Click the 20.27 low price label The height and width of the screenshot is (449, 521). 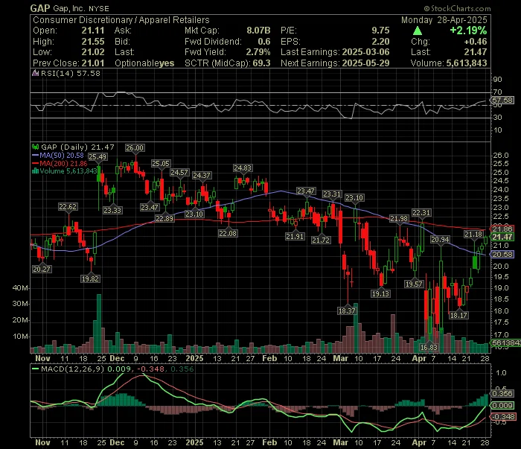[x=42, y=270]
